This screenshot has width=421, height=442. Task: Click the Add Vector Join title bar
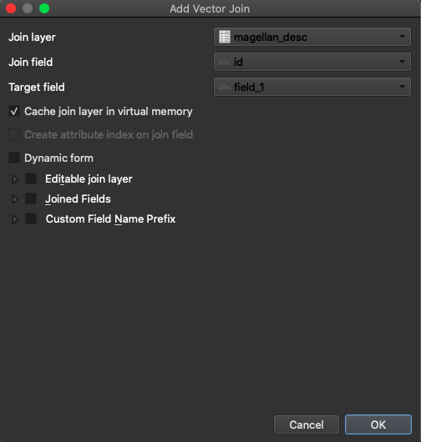[x=210, y=8]
